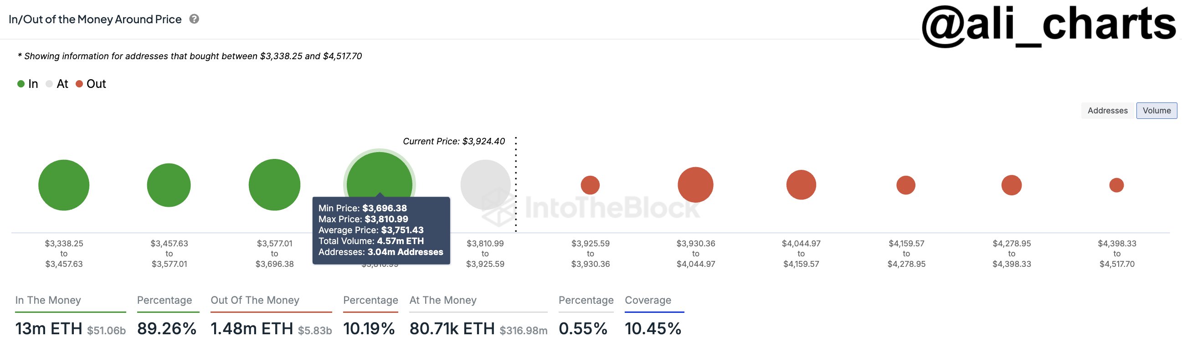
Task: Select the green $3,338.25 to $3,457.63 bubble
Action: coord(64,185)
